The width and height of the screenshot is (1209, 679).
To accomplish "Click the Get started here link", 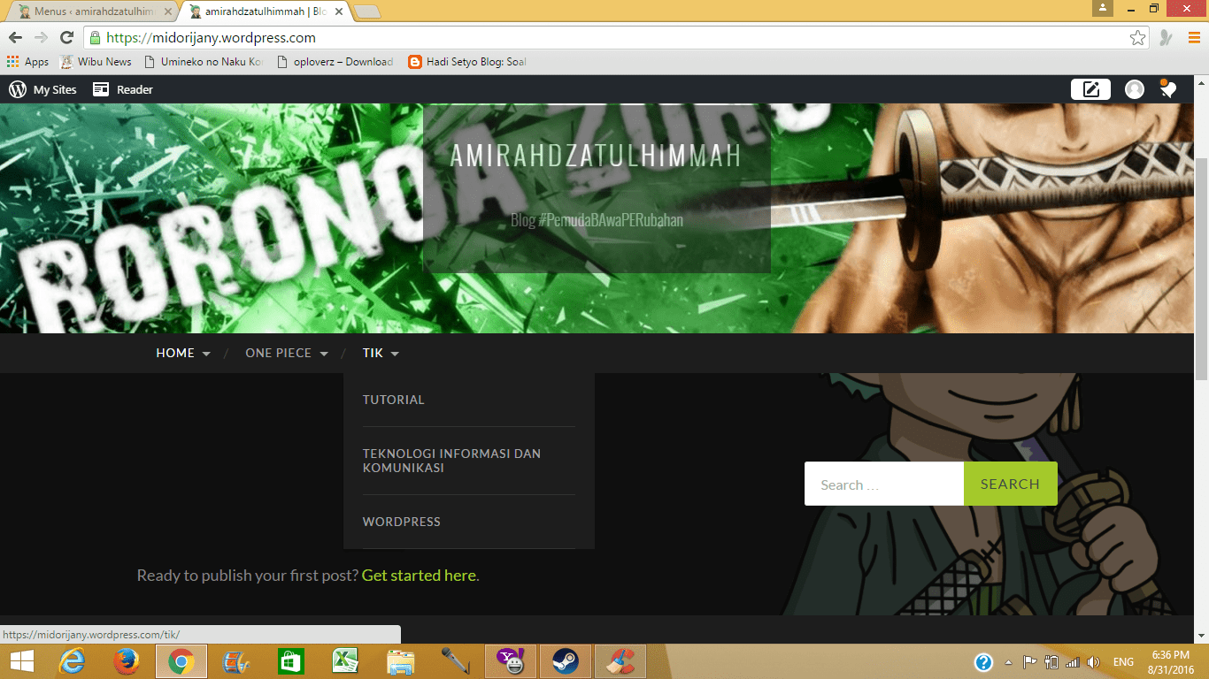I will pos(419,576).
